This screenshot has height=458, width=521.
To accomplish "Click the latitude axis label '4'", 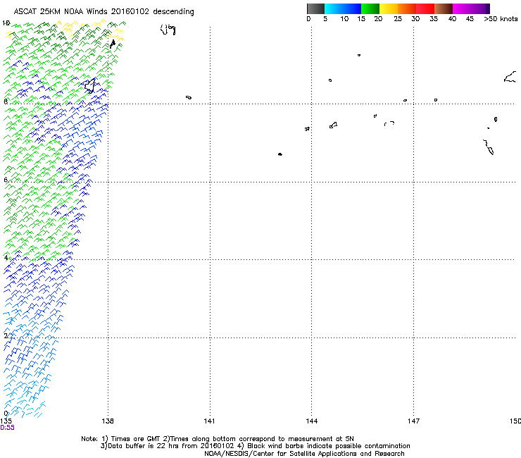I will [6, 258].
